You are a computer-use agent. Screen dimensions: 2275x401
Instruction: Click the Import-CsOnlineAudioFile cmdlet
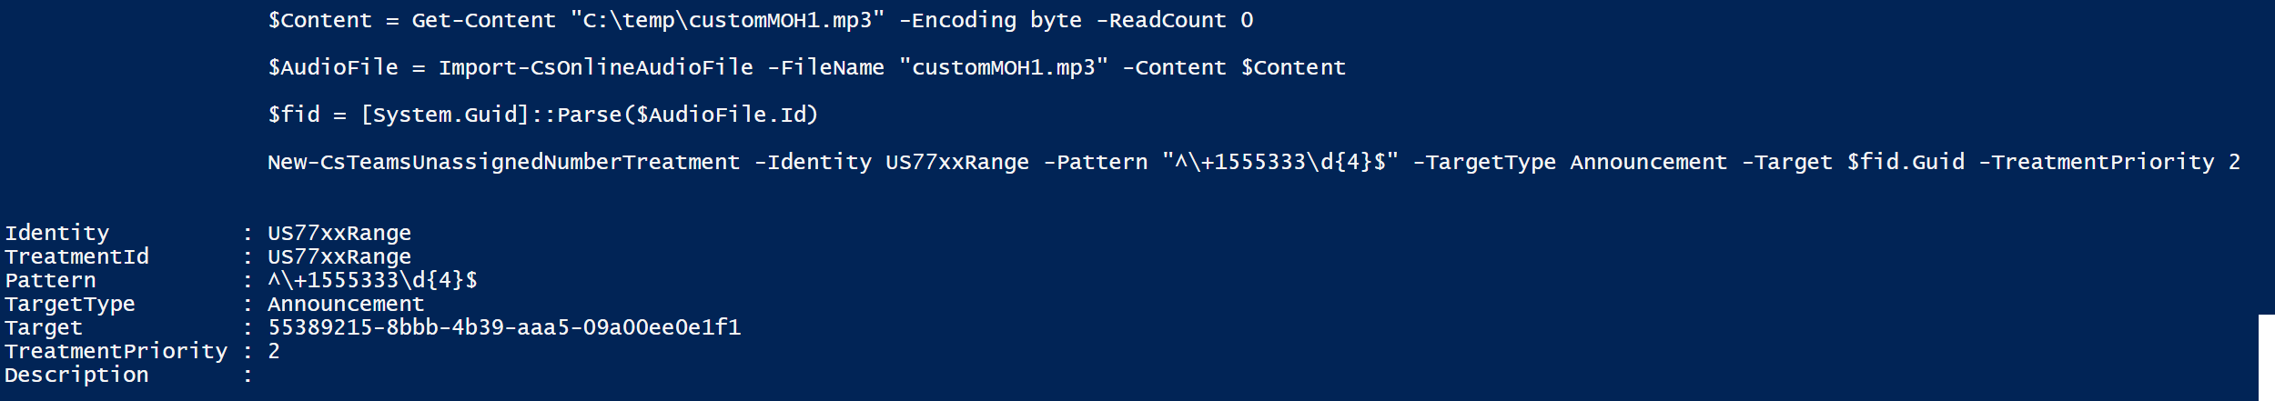coord(595,67)
